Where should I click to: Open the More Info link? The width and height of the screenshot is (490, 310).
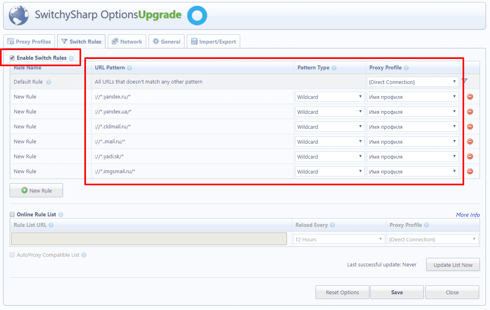click(468, 215)
